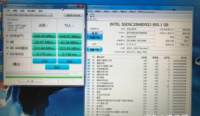Click the interface field Serial ATA
200x116 pixels.
[x=141, y=37]
